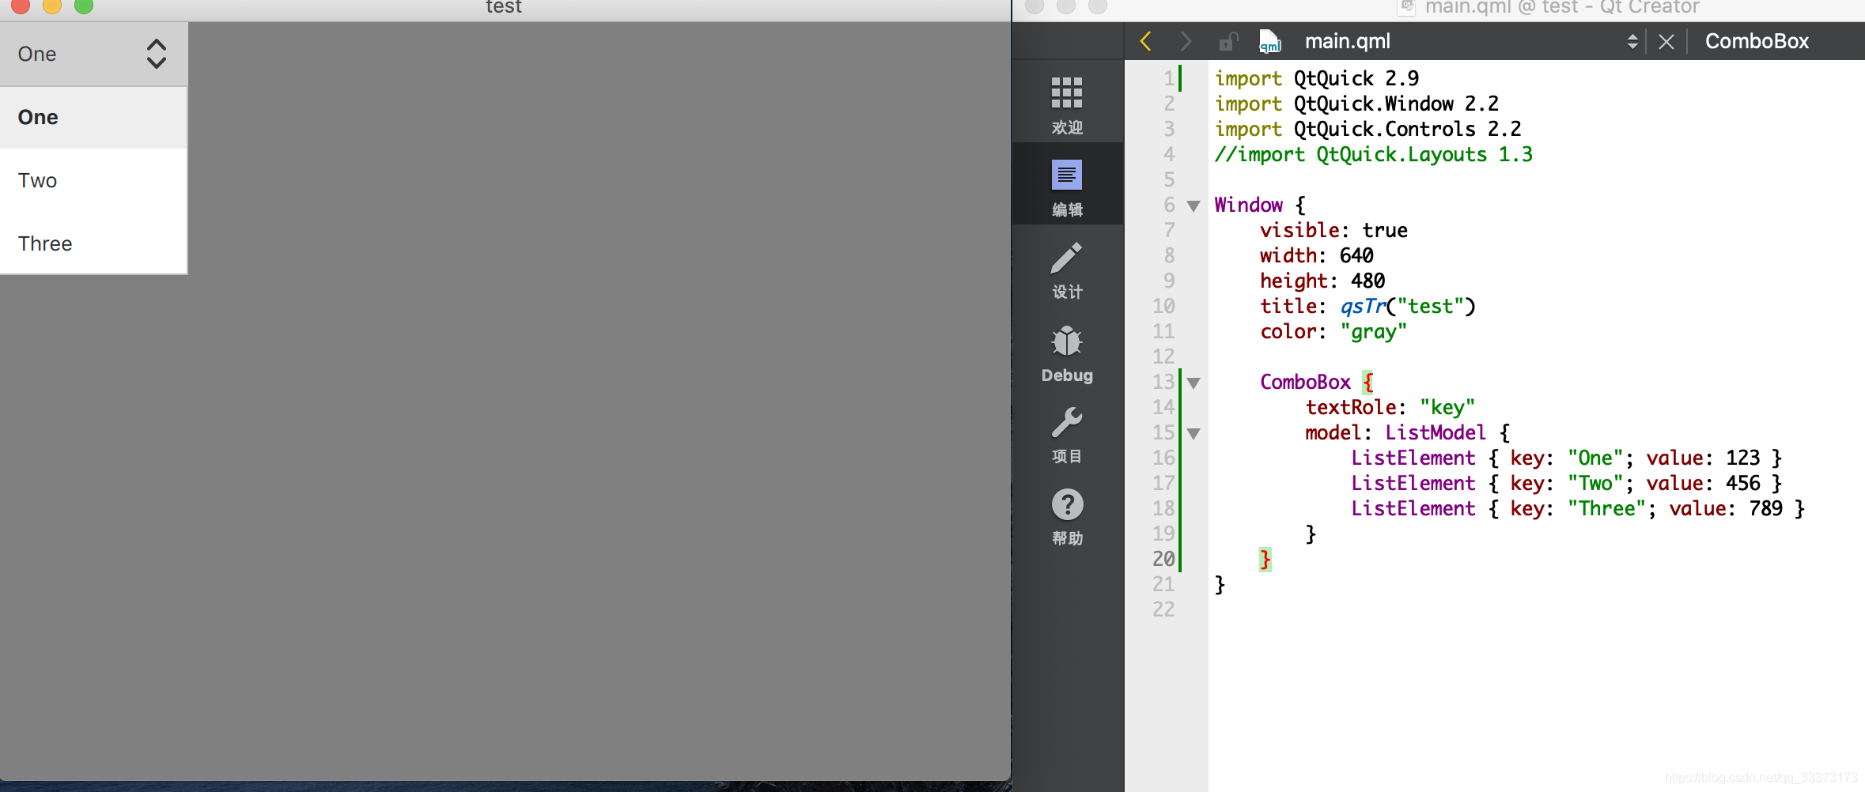Click the width value 640
1865x792 pixels.
point(1356,255)
